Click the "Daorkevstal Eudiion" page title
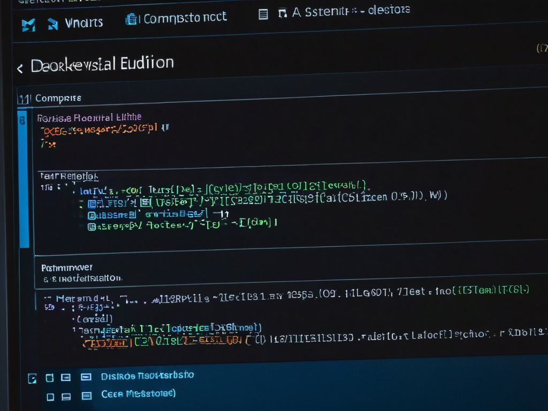 (102, 64)
